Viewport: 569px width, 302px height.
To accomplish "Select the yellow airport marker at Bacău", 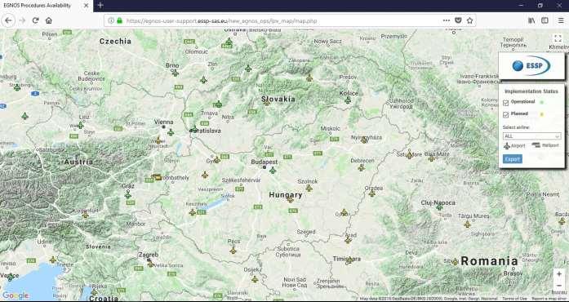I will (562, 221).
